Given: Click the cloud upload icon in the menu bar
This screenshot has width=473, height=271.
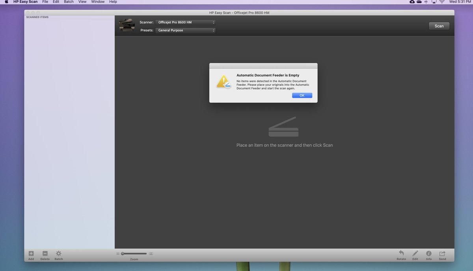Looking at the screenshot, I should tap(412, 2).
